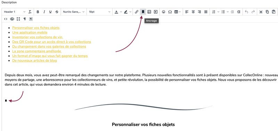
Task: Apply numbered list
Action: point(214,12)
